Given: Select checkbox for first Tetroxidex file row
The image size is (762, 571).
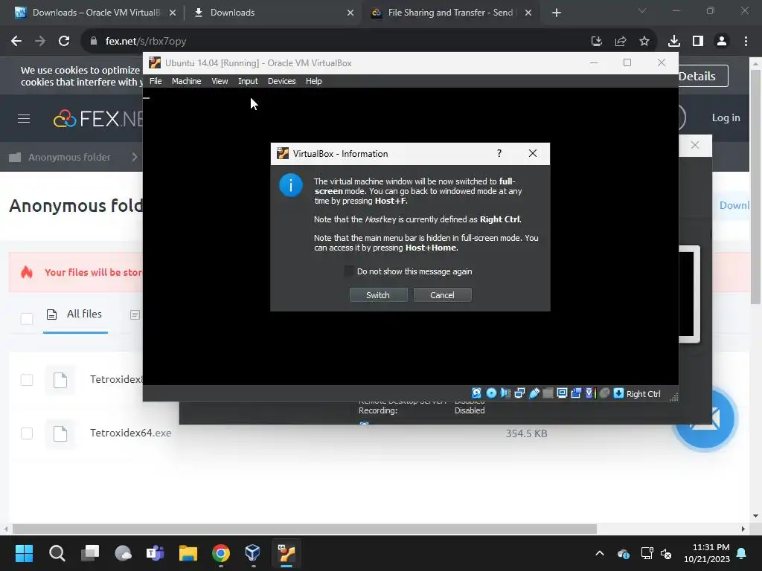Looking at the screenshot, I should pos(27,380).
